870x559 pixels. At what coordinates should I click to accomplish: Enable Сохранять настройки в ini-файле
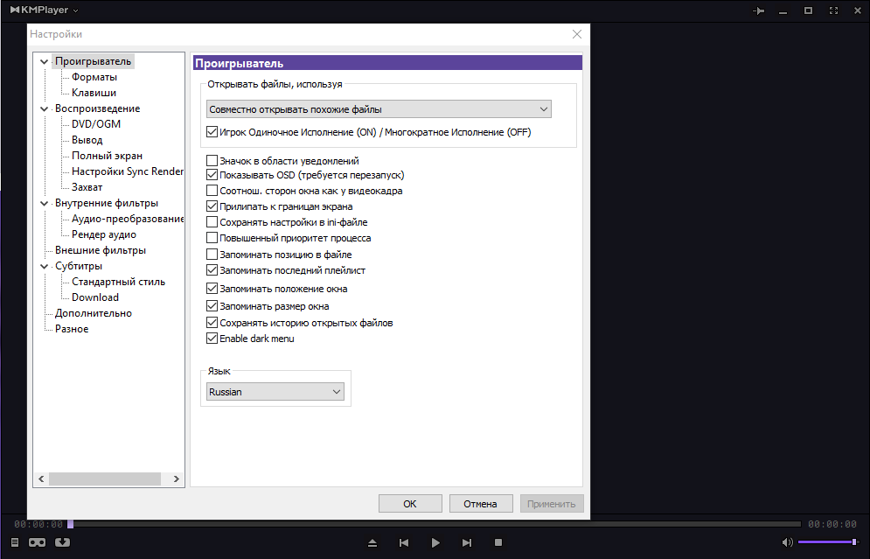click(212, 222)
